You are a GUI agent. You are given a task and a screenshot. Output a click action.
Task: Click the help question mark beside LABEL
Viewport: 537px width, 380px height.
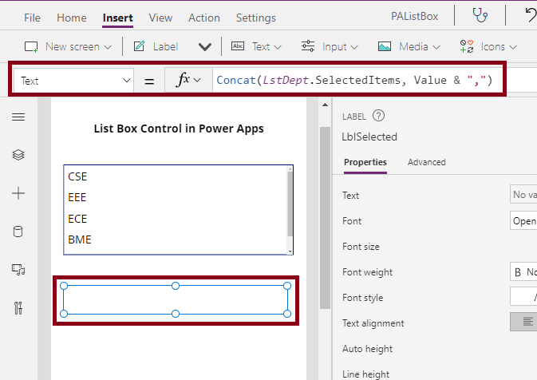378,116
